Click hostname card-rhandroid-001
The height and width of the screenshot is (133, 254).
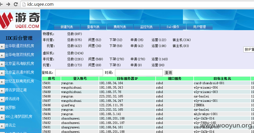click(209, 83)
